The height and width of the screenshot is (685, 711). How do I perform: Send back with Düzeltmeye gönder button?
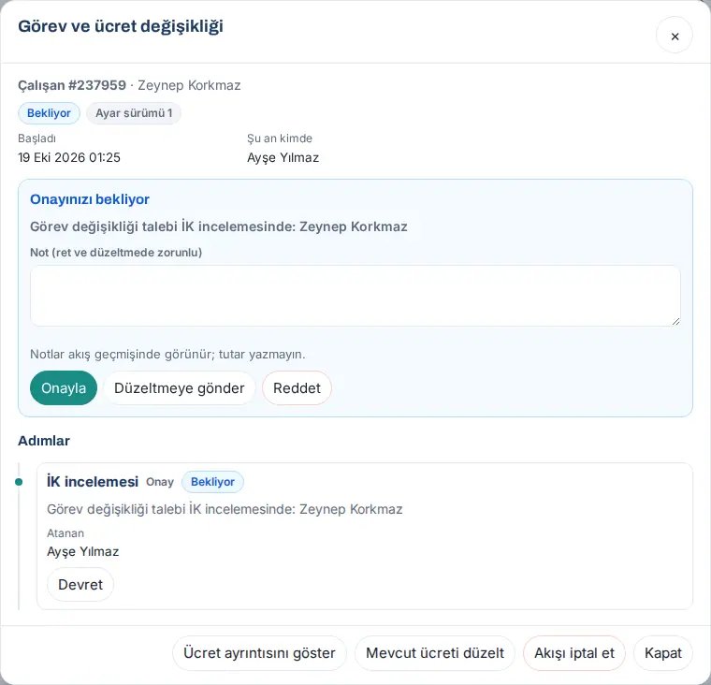click(x=179, y=387)
